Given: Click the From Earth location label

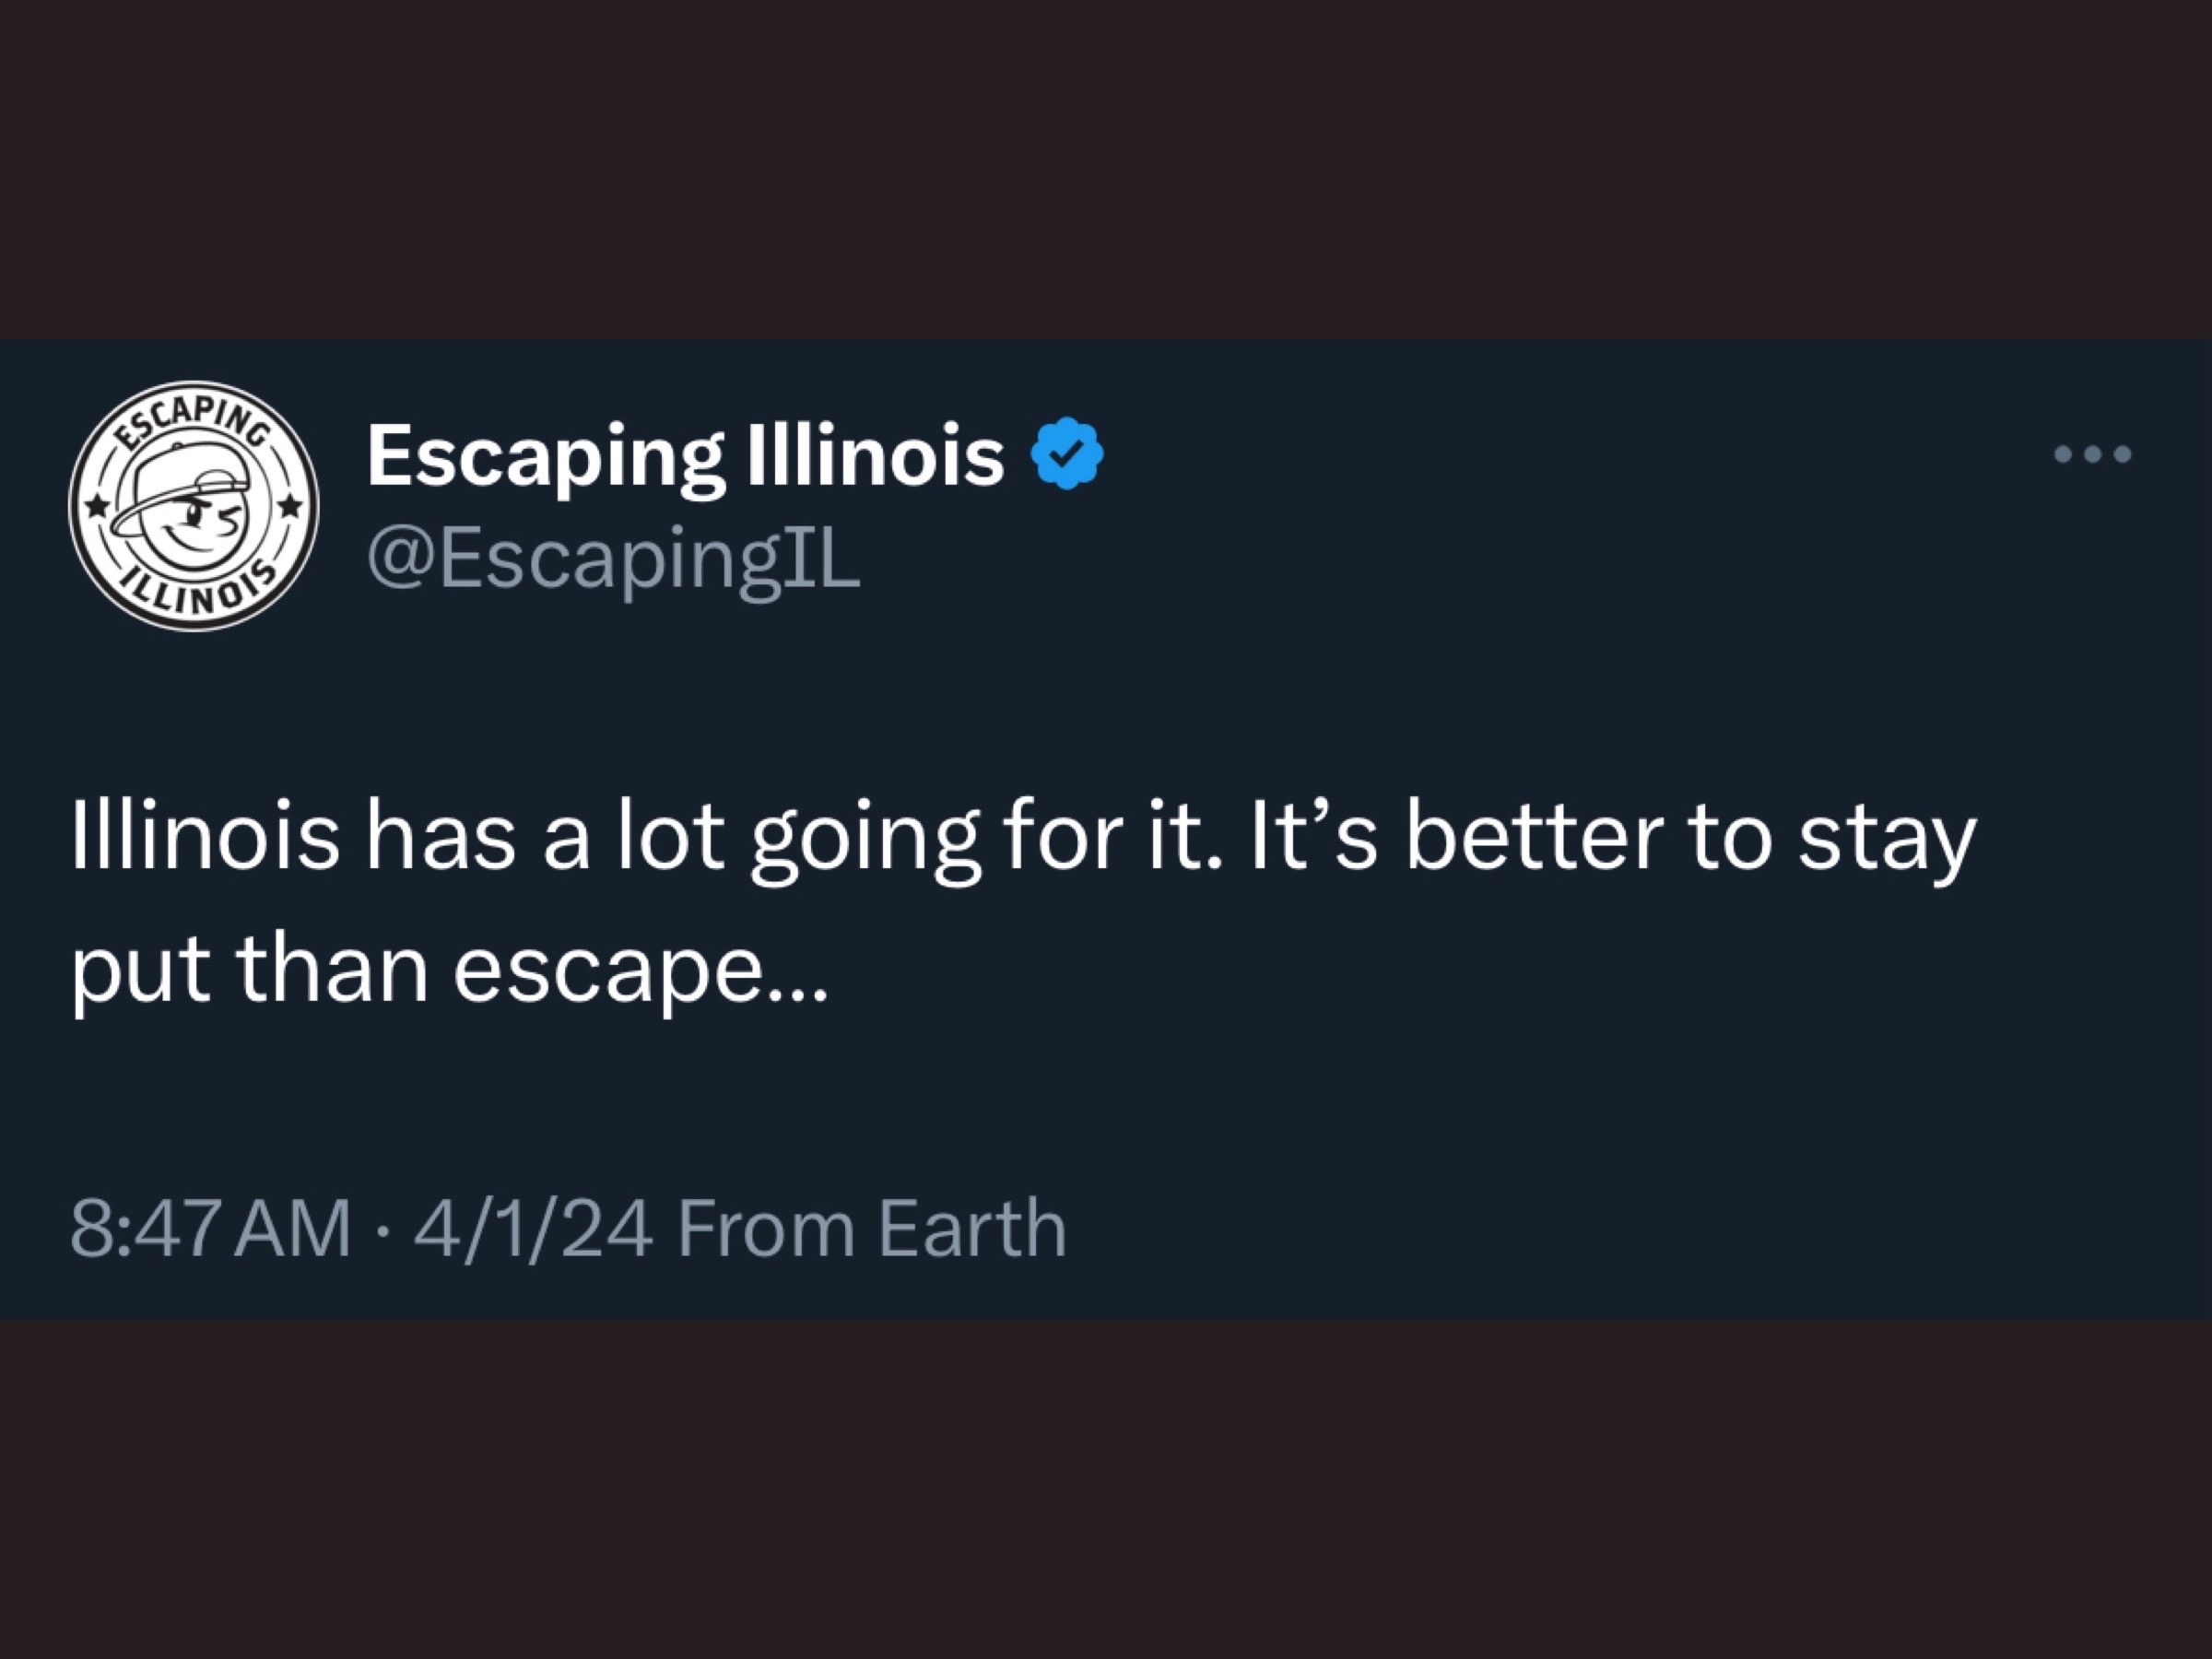Looking at the screenshot, I should (x=872, y=1228).
